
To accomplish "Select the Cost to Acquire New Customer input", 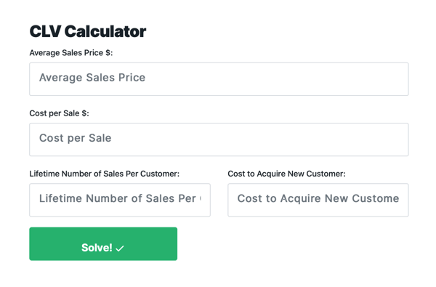I will click(x=318, y=200).
